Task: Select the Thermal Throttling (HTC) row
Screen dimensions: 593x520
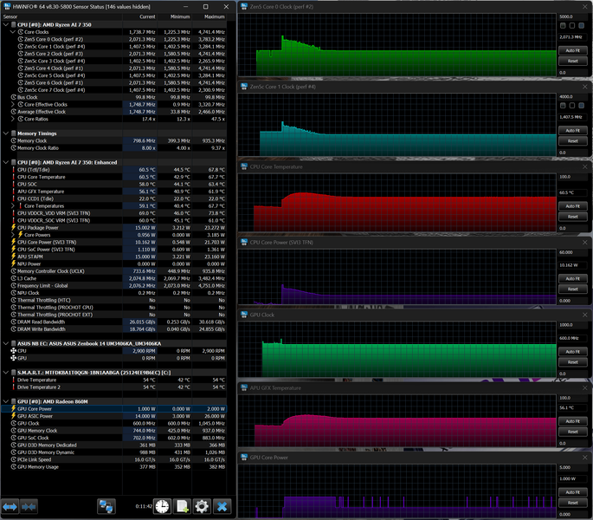Action: point(113,300)
